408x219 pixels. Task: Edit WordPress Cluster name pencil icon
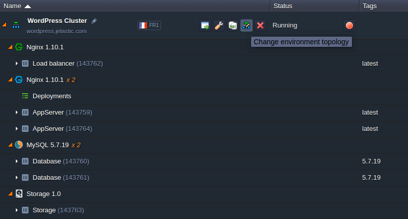(94, 21)
